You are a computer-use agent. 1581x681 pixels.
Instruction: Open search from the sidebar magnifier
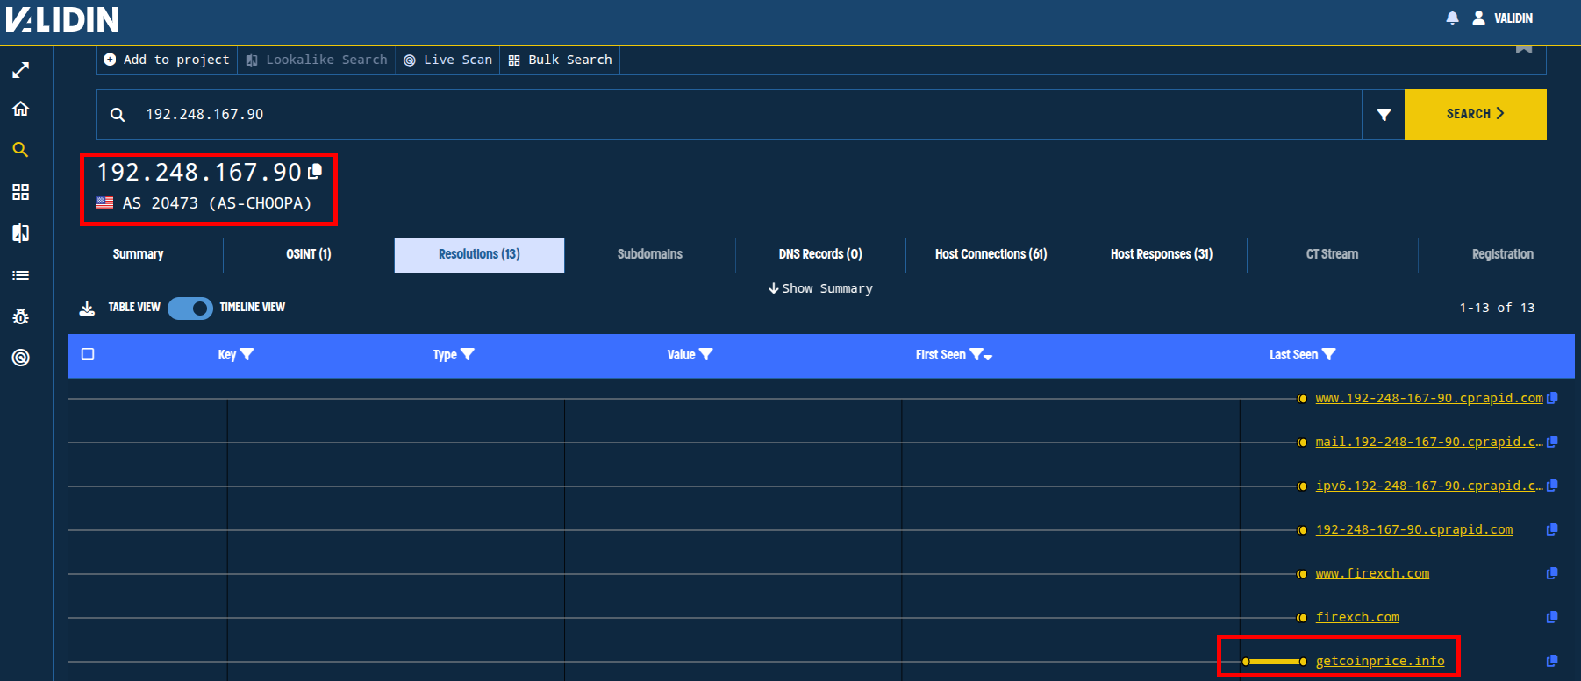[x=21, y=150]
